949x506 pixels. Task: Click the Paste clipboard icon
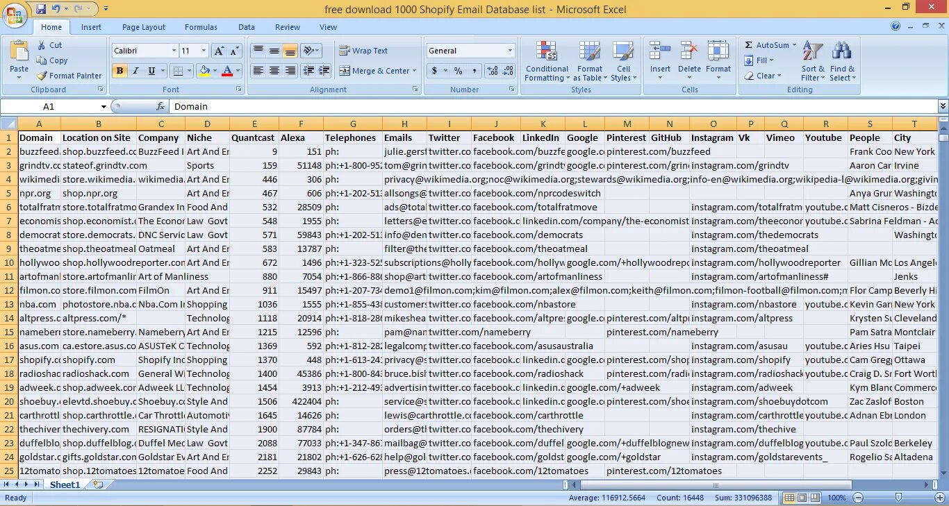[x=19, y=52]
